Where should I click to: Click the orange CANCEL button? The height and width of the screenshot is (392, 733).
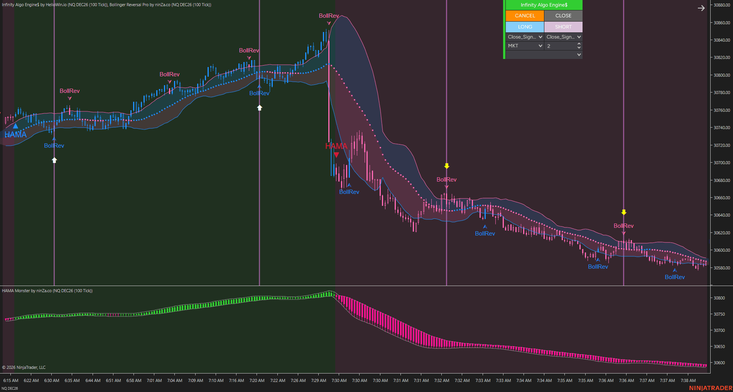coord(525,16)
